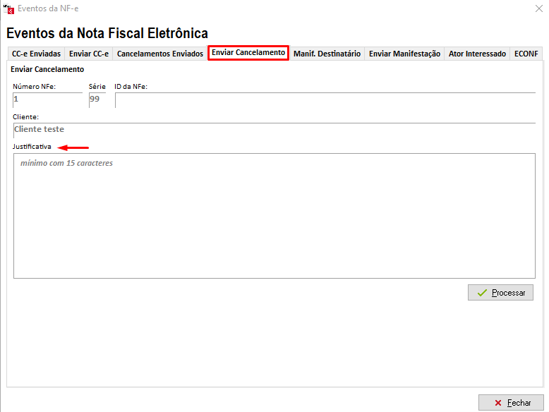
Task: Focus the Série field showing 99
Action: click(97, 99)
